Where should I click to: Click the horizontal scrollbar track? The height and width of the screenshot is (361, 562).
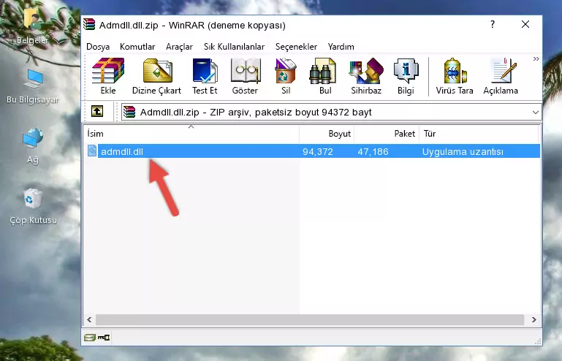310,319
